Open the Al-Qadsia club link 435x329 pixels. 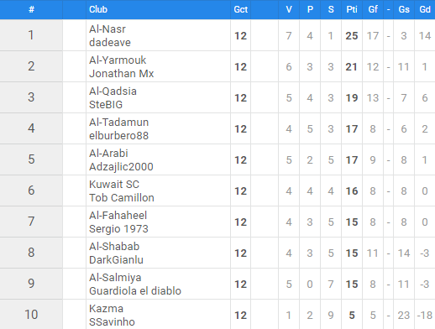tap(113, 91)
